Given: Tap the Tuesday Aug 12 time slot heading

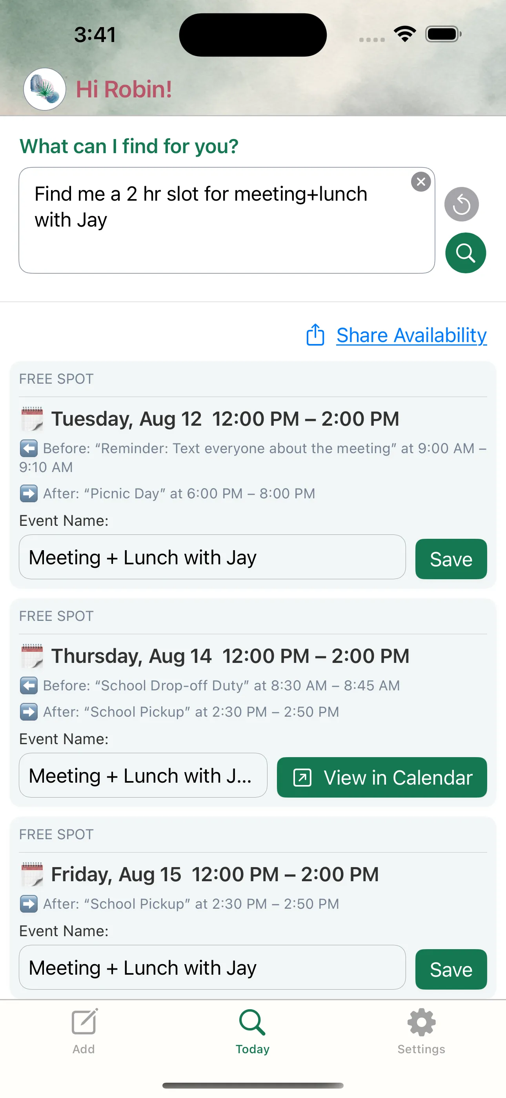Looking at the screenshot, I should (x=225, y=419).
